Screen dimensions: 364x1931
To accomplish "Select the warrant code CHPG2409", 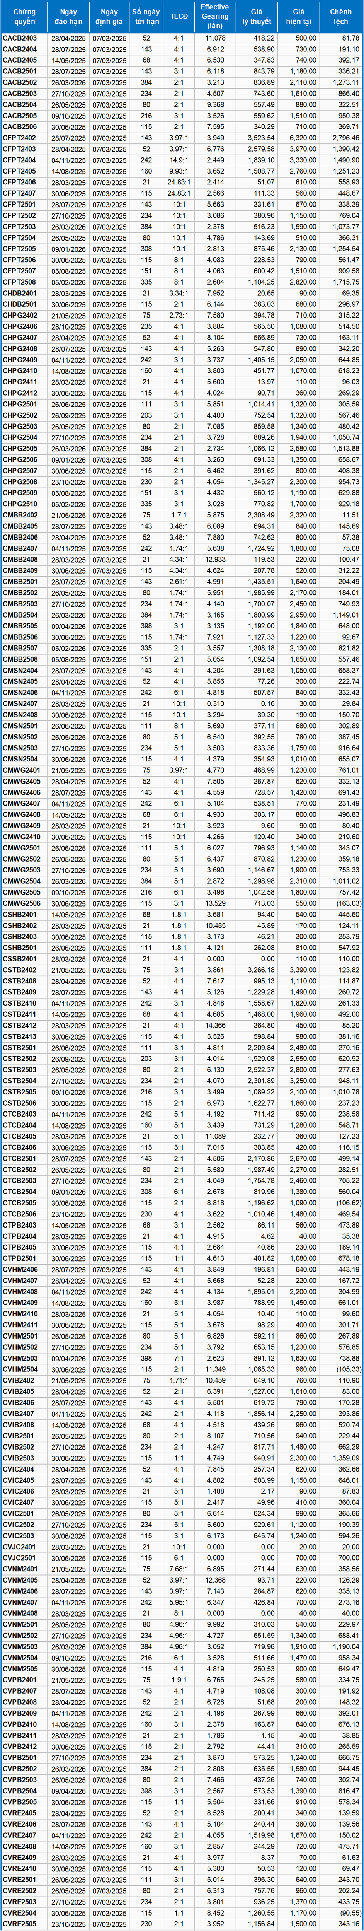I will (x=19, y=360).
